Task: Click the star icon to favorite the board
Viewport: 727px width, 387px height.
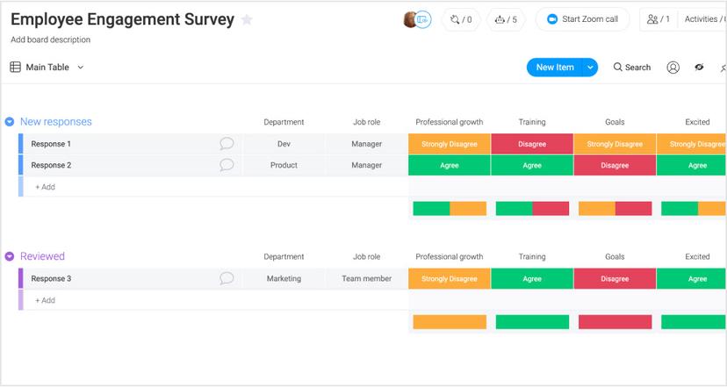Action: pyautogui.click(x=247, y=19)
